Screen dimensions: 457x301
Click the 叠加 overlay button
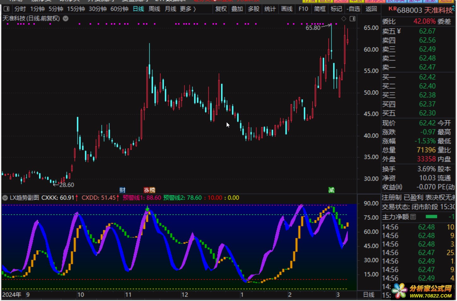(x=237, y=9)
